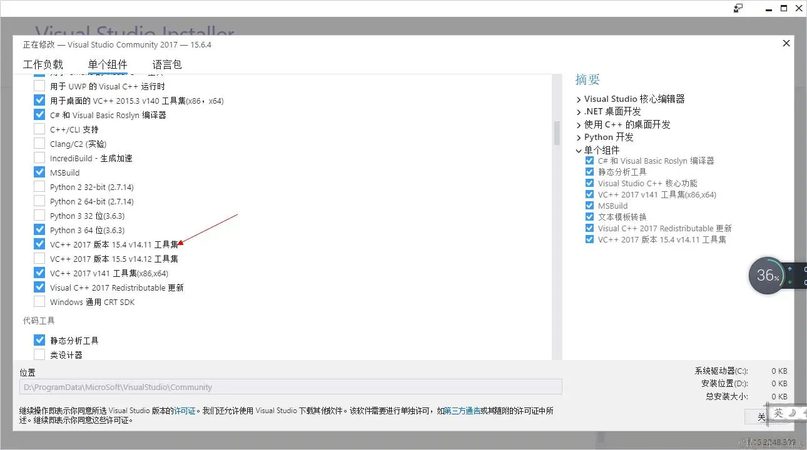The width and height of the screenshot is (807, 450).
Task: Close the modify dialog with its X
Action: tap(786, 43)
